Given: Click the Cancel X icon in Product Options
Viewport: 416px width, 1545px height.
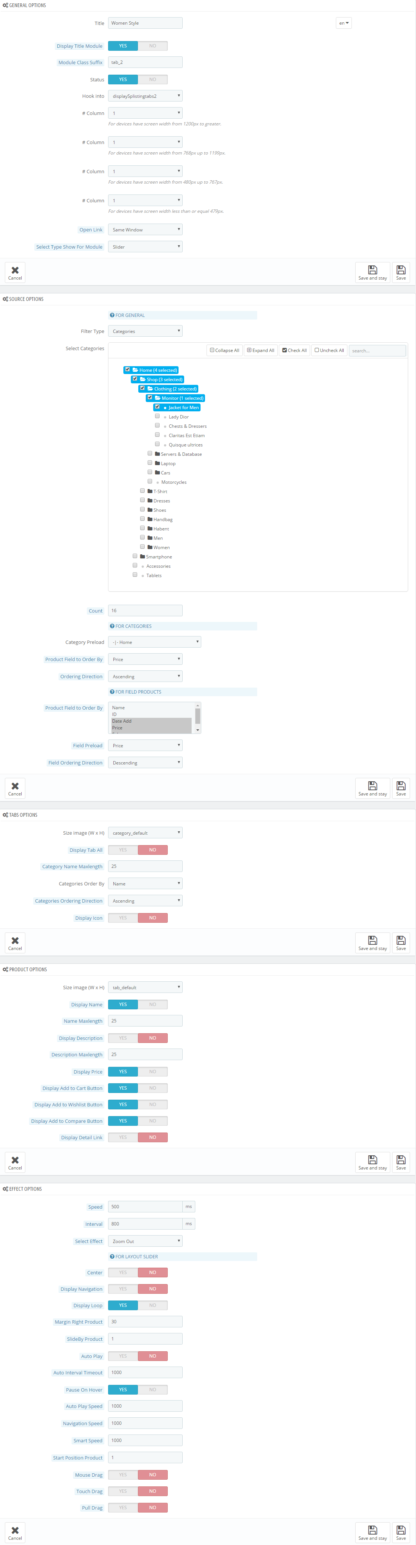Looking at the screenshot, I should coord(15,1160).
